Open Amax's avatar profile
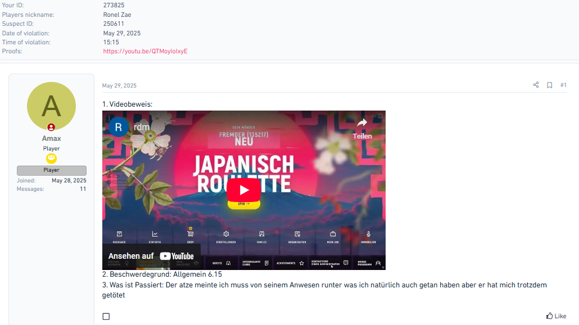This screenshot has width=579, height=325. [51, 106]
